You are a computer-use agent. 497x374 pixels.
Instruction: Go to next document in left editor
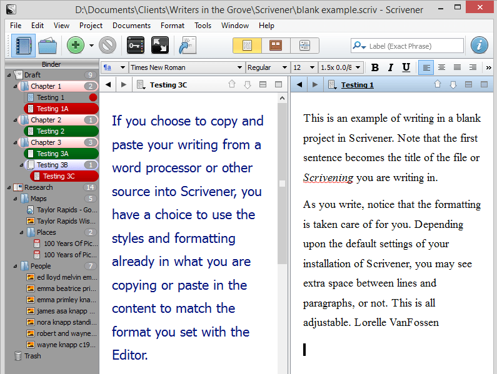tap(247, 84)
